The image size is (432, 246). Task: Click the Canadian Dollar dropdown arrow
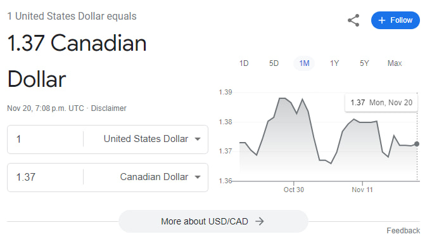198,177
